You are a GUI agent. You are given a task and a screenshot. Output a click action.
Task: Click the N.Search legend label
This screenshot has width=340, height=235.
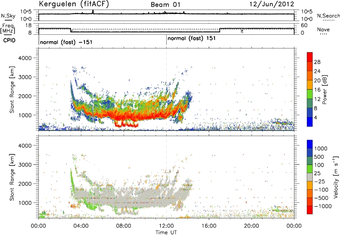pyautogui.click(x=328, y=16)
